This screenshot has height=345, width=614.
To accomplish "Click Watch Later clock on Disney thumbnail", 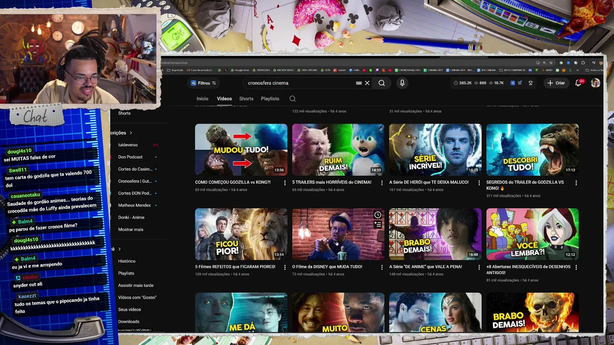I will click(378, 215).
